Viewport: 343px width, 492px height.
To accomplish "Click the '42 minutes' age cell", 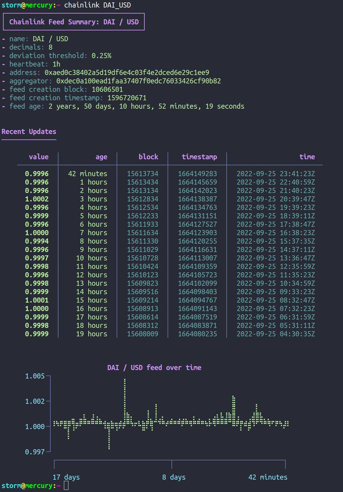I will pos(88,173).
